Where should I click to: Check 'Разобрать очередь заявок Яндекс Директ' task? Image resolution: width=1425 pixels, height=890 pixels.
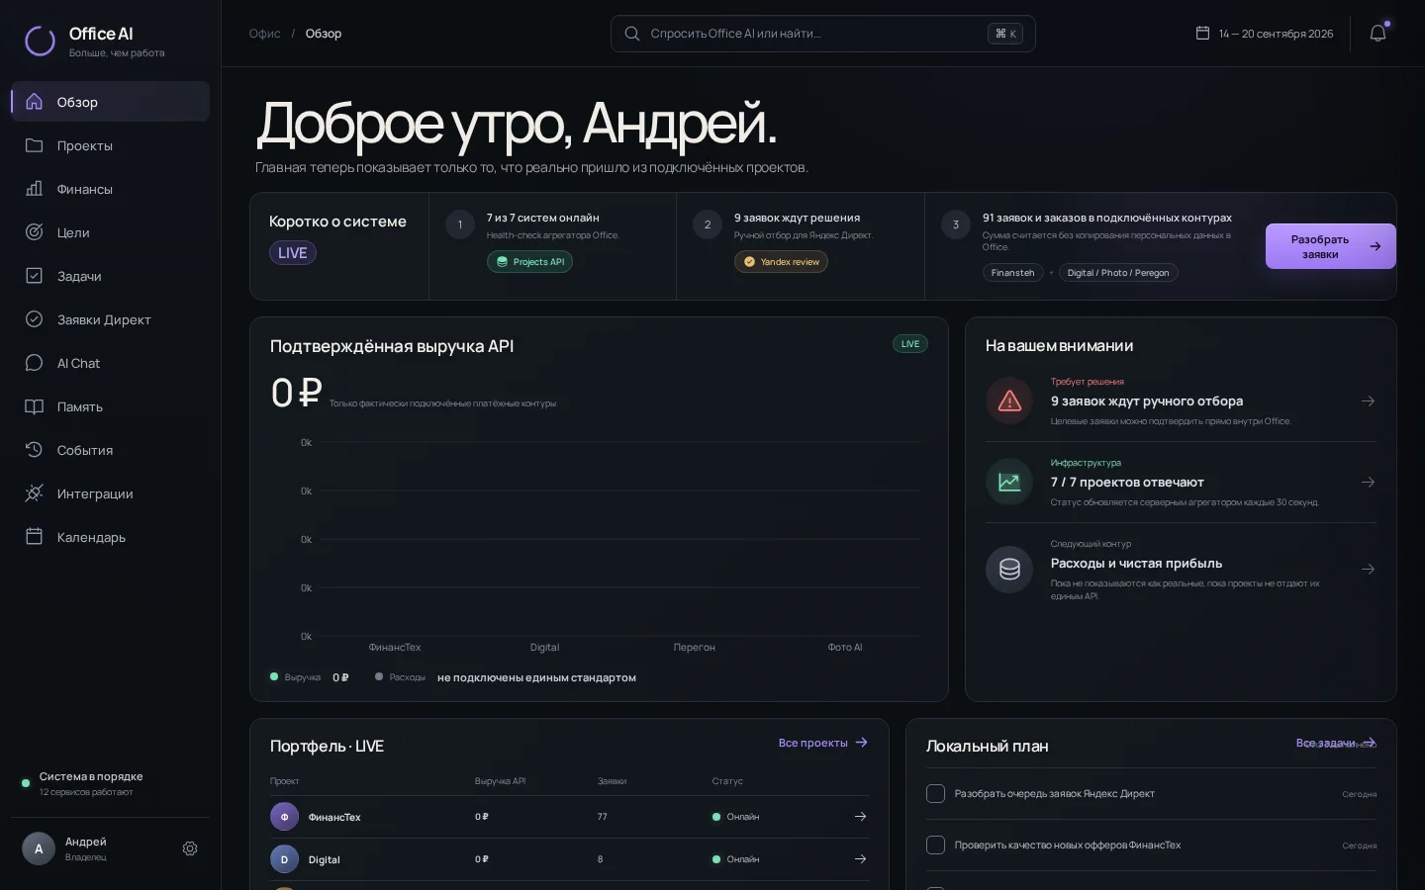(x=935, y=793)
